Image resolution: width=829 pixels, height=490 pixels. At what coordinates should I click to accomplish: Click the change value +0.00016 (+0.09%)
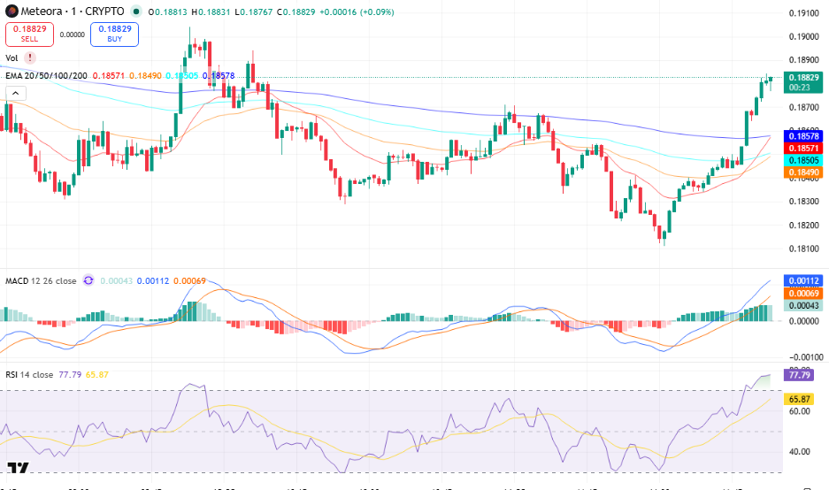pyautogui.click(x=357, y=11)
